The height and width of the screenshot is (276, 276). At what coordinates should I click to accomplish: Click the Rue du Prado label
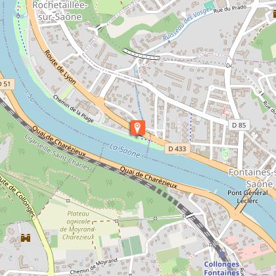[230, 9]
